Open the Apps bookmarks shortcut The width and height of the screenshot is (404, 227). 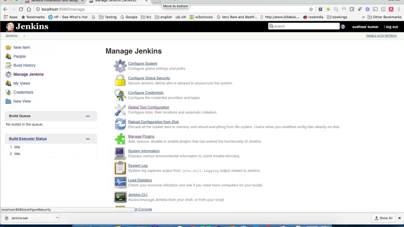[10, 17]
